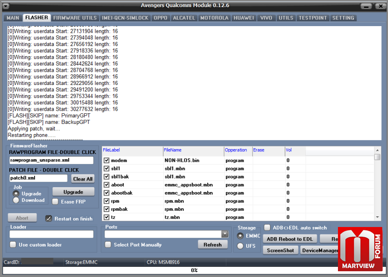
Task: Open the FIRMWARE UTILS tab
Action: tap(75, 18)
